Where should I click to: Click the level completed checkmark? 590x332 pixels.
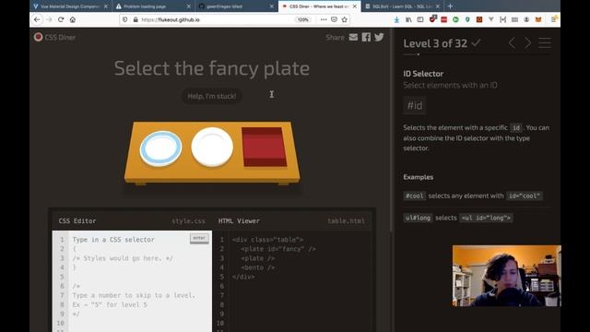[x=476, y=42]
